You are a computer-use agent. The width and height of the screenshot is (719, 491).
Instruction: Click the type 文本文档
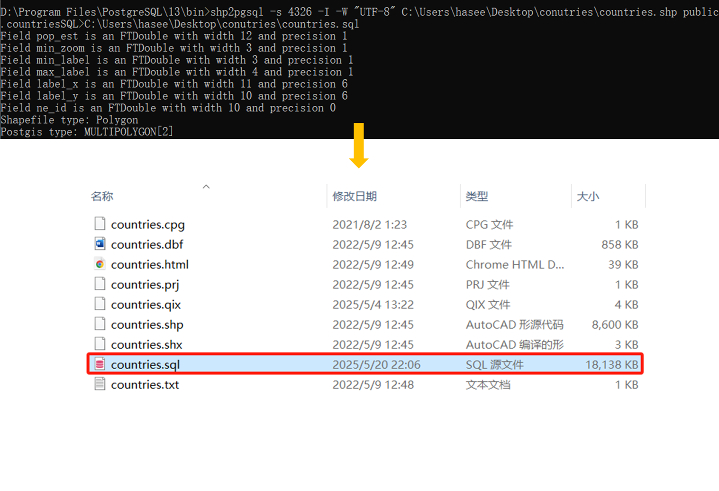click(488, 385)
